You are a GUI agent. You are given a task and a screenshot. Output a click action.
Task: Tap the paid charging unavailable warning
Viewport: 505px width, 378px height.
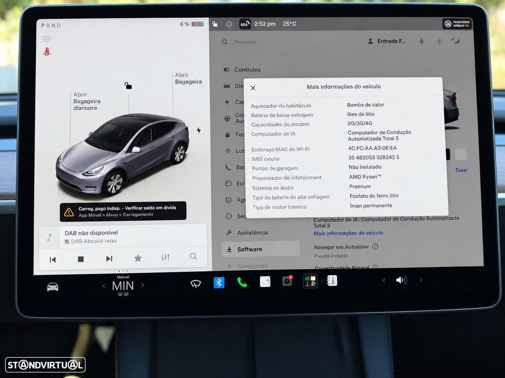click(x=123, y=211)
